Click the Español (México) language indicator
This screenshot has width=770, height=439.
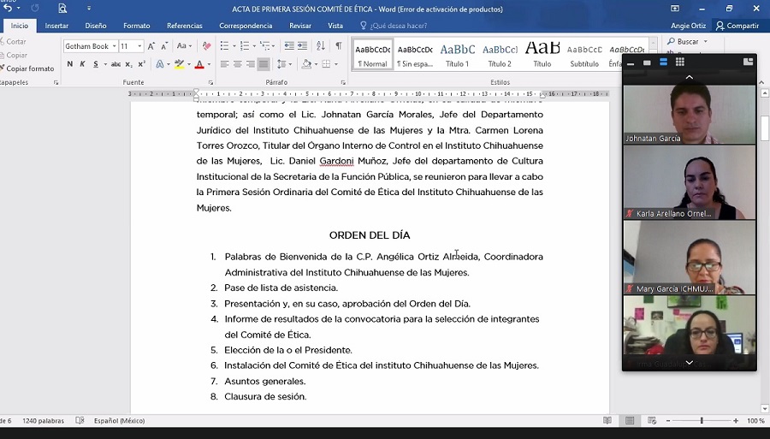pos(119,421)
